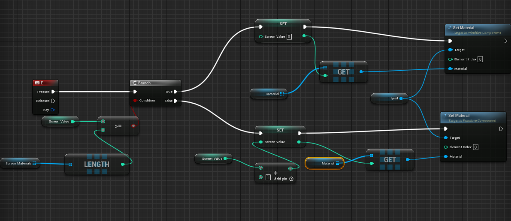The height and width of the screenshot is (221, 511).
Task: Select the Branch node header
Action: (x=155, y=83)
